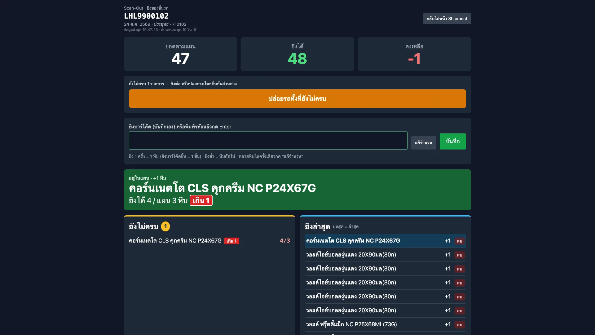
Task: Click the คงเหลือ value -1
Action: click(414, 59)
